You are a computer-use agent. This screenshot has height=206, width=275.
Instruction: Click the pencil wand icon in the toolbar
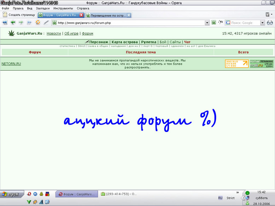pos(46,23)
